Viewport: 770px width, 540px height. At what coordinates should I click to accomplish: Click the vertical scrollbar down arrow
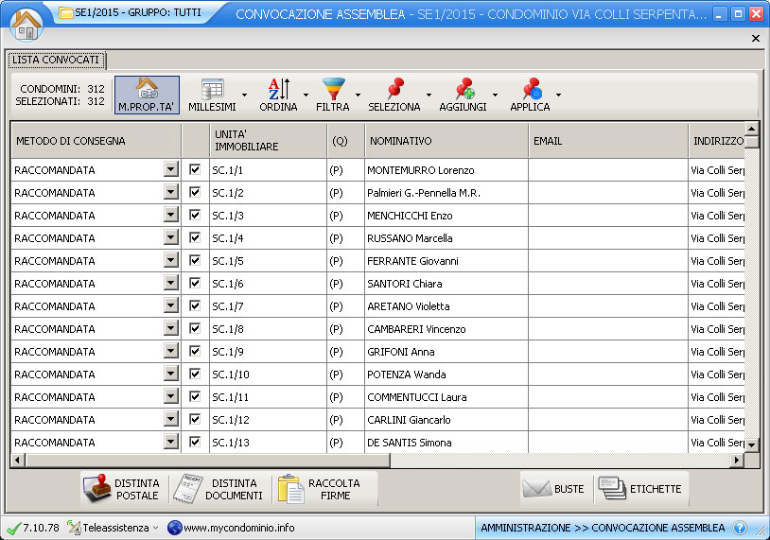click(752, 444)
